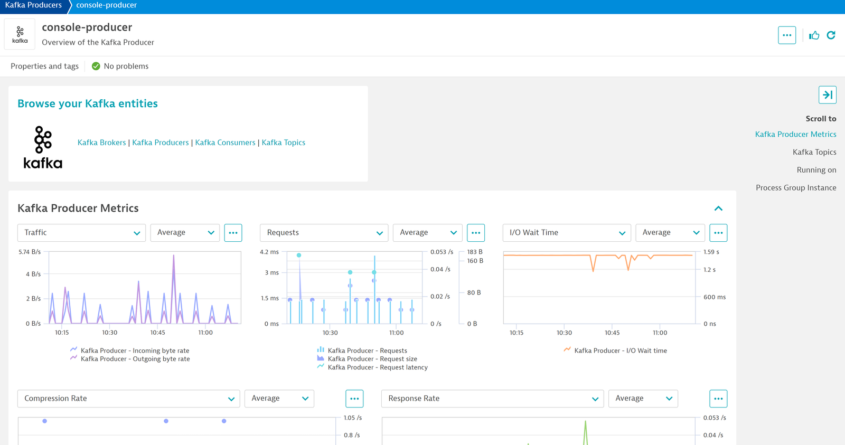
Task: Jump to Kafka Topics in Scroll to list
Action: 814,152
